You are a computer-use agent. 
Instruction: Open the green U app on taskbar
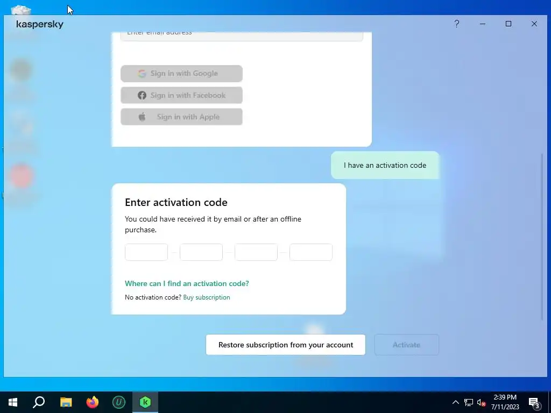click(x=119, y=402)
